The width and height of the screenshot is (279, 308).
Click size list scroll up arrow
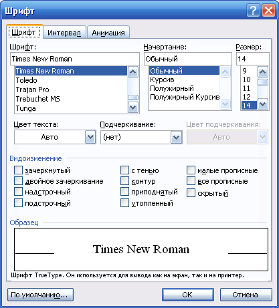(x=263, y=71)
